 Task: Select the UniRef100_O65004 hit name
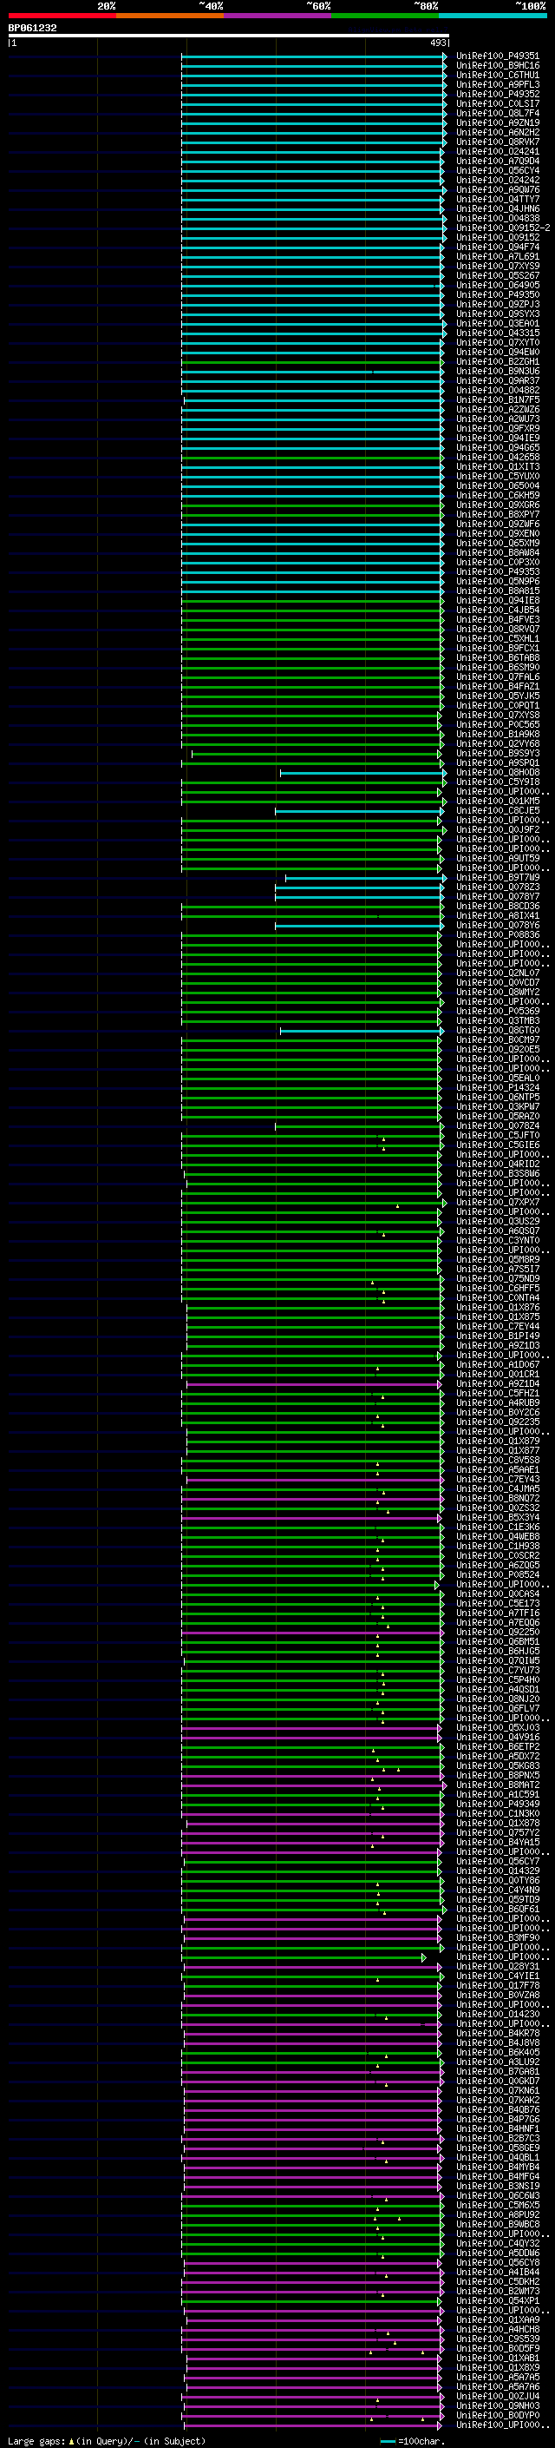(x=497, y=486)
